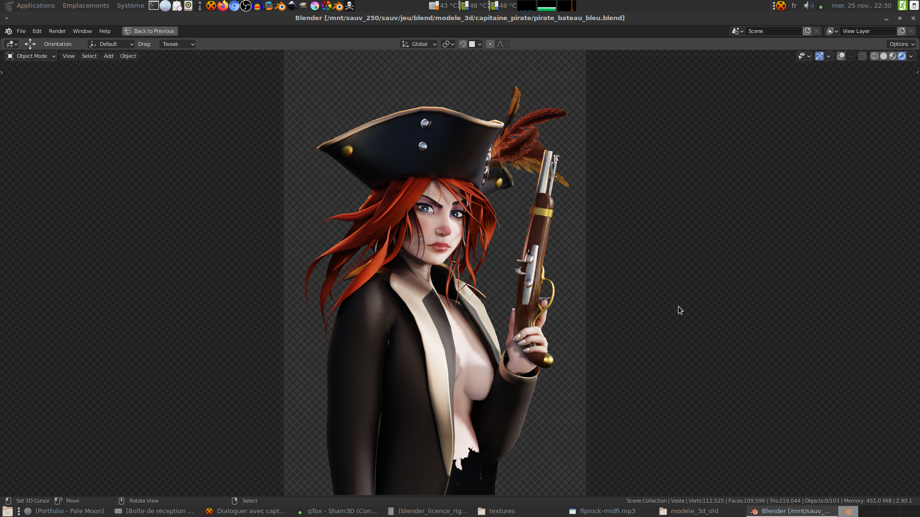Switch to Solid viewport shading
This screenshot has height=517, width=920.
tap(884, 56)
